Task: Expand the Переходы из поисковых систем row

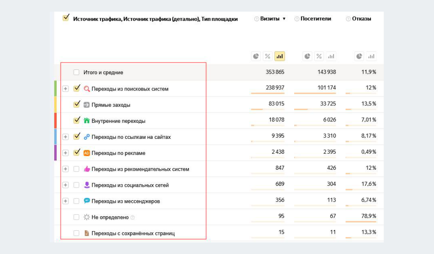Action: tap(65, 89)
